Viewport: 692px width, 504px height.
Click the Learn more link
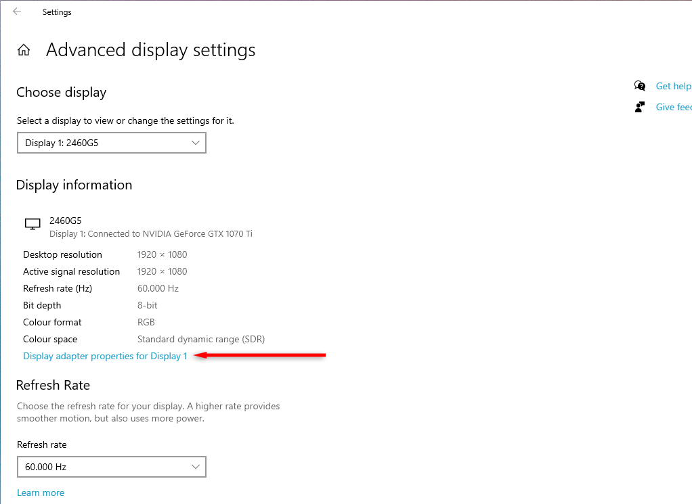[x=41, y=492]
